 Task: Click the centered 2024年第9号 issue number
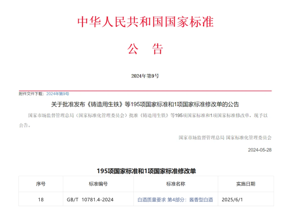click(145, 76)
